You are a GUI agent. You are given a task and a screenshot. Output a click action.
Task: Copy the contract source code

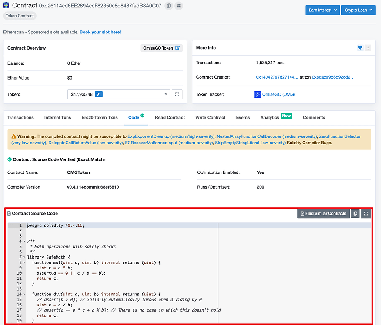click(355, 213)
